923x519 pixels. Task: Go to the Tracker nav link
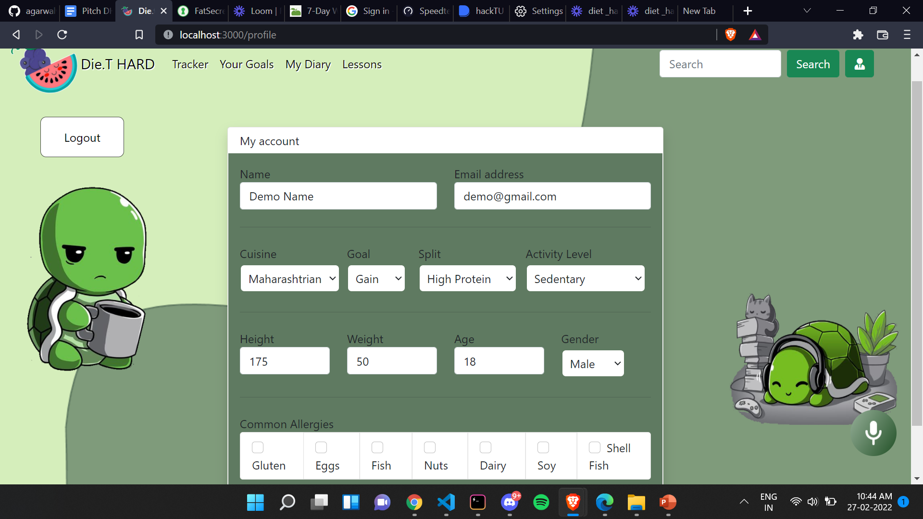(x=190, y=64)
